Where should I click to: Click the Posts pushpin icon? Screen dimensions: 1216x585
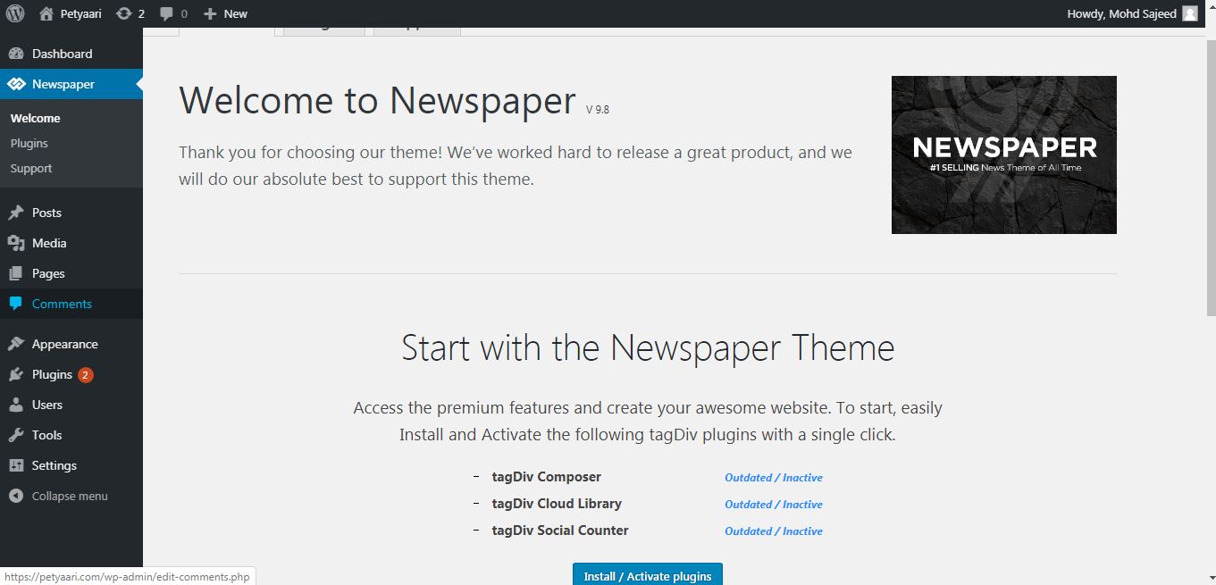16,213
